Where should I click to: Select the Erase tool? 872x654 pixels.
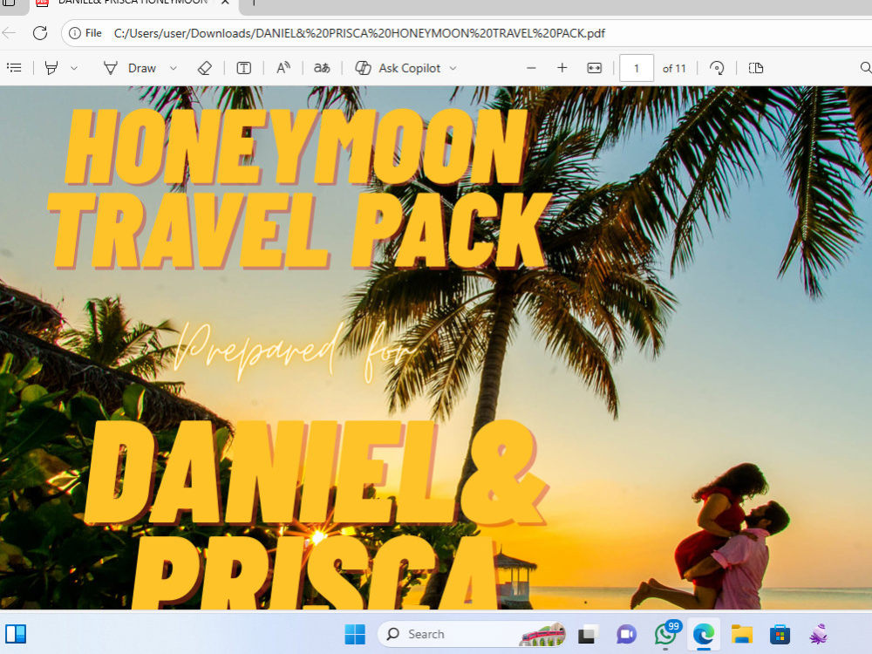[x=205, y=68]
